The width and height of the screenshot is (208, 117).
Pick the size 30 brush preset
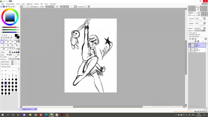6,83
